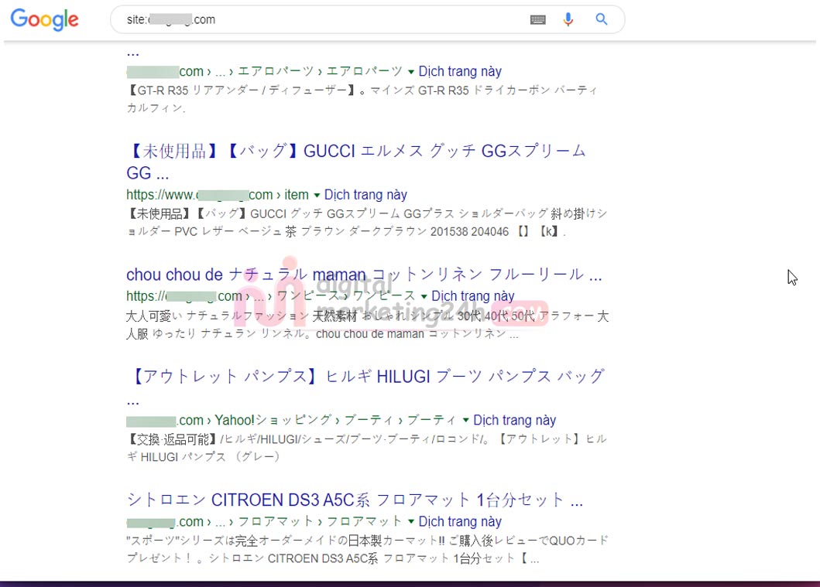Expand dropdown arrow after ブーティ breadcrumb
The height and width of the screenshot is (587, 820).
465,421
